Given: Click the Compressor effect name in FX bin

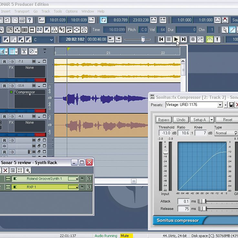Looking at the screenshot, I should [x=25, y=92].
